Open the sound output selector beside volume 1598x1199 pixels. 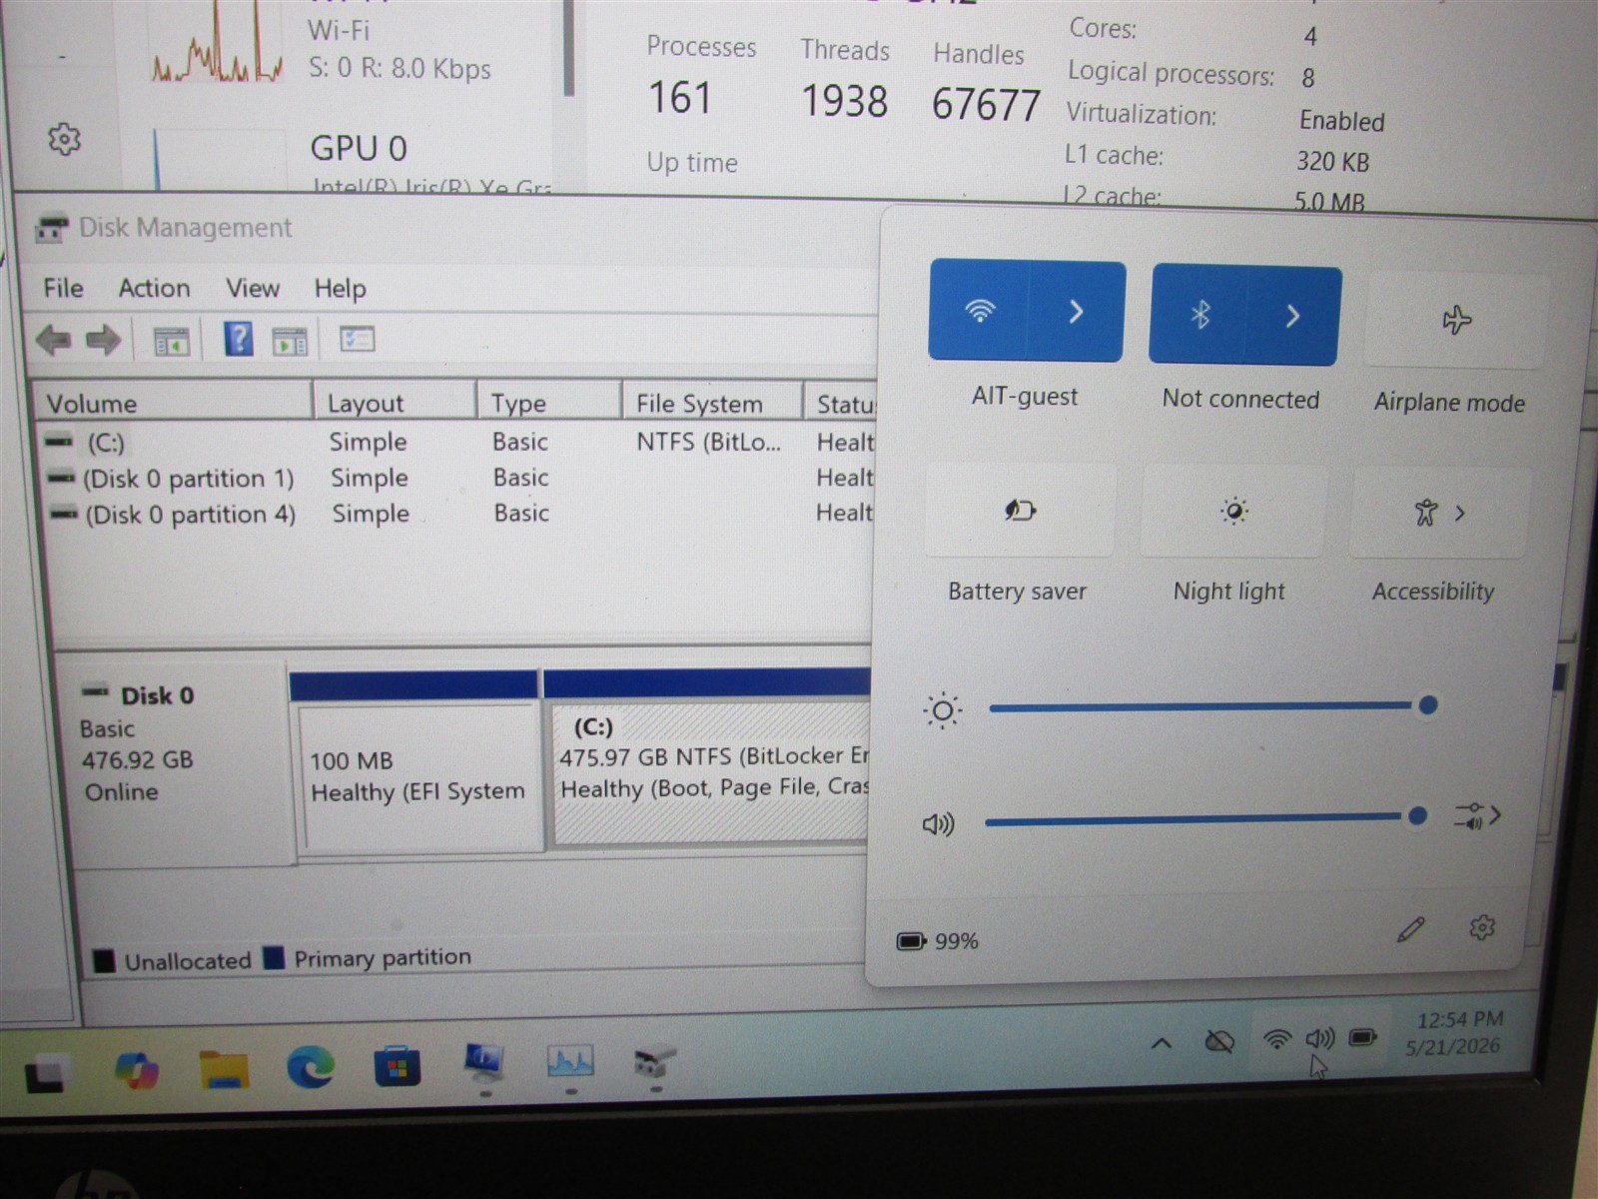click(1477, 816)
